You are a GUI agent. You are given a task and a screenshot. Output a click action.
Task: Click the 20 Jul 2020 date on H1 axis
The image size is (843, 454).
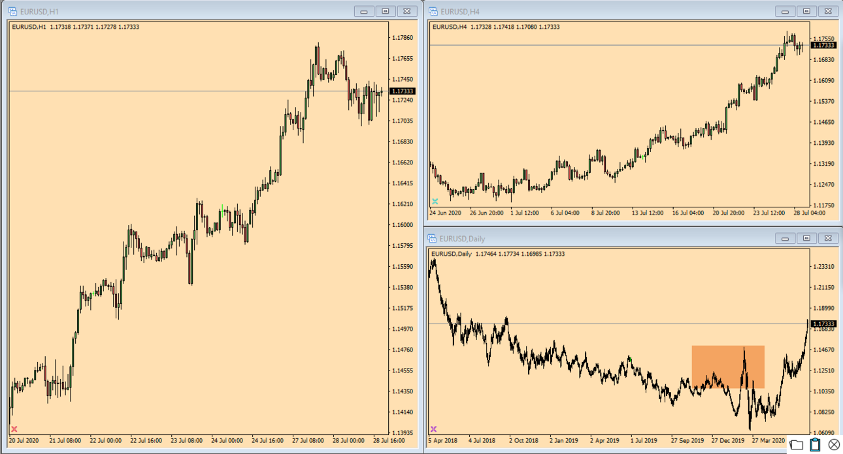tap(24, 441)
